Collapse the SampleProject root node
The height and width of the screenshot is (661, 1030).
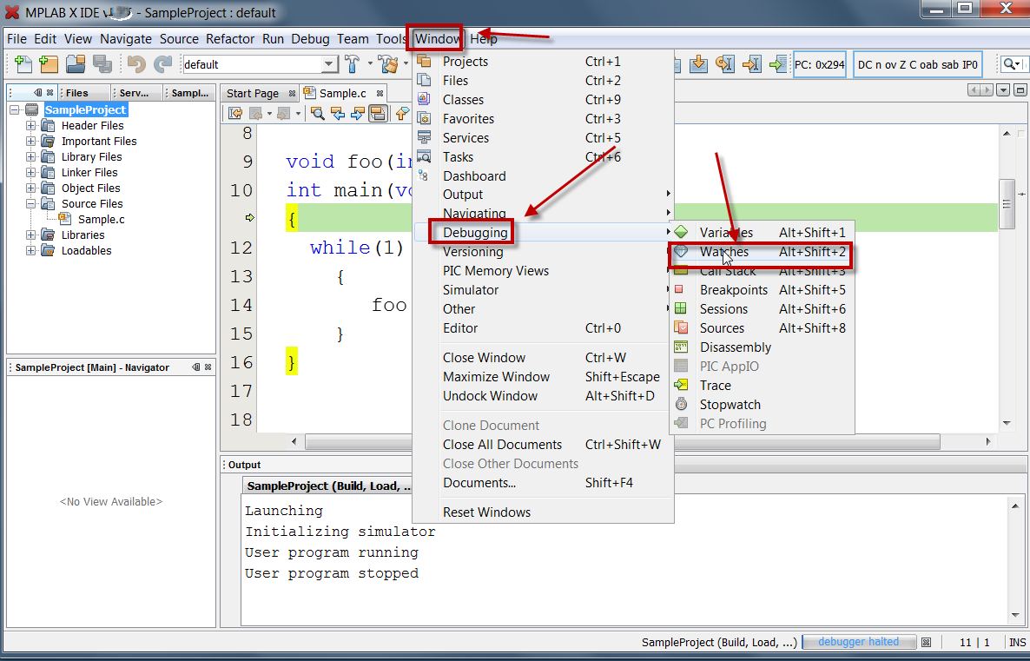(x=15, y=110)
